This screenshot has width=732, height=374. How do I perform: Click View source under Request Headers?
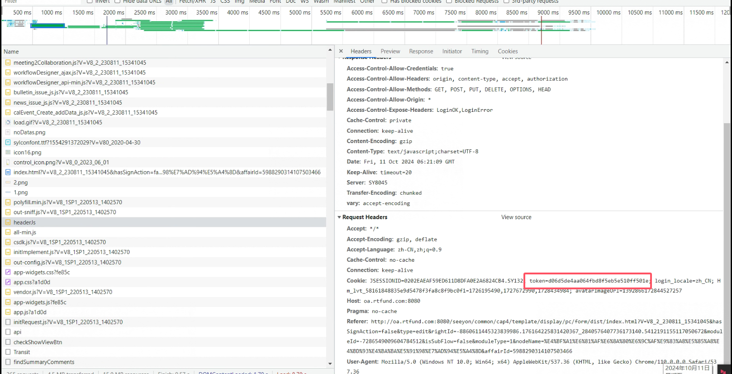pos(516,217)
